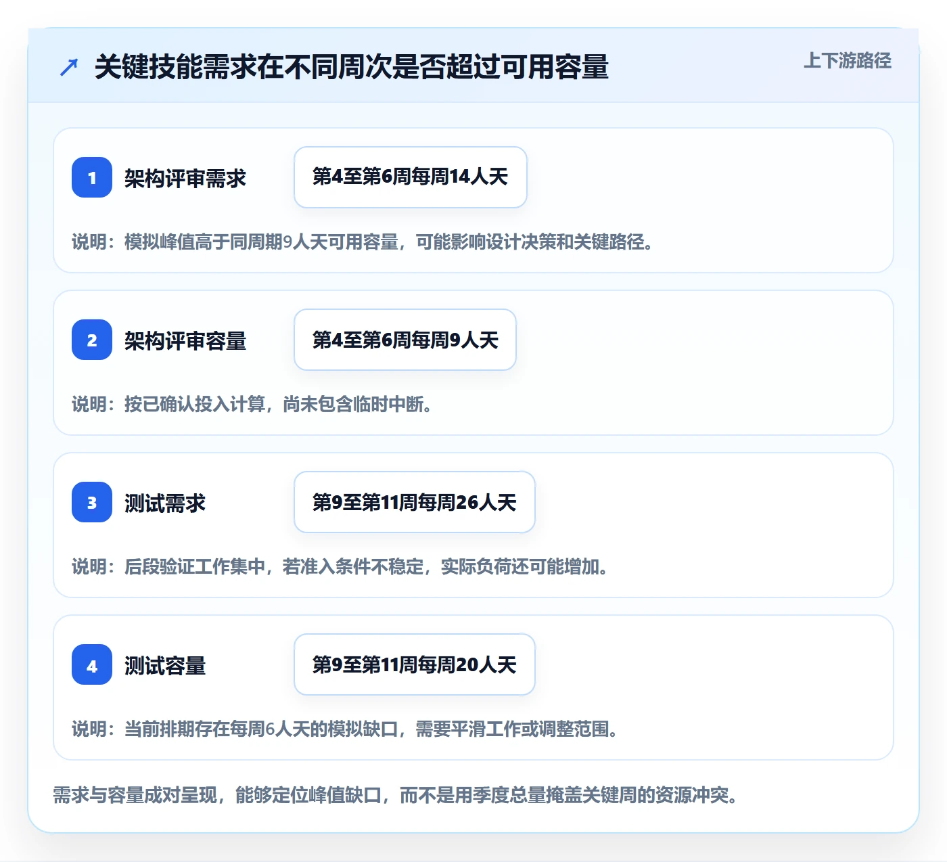The image size is (947, 862).
Task: Click the footer summary starting 需求与容量成对呈现
Action: pyautogui.click(x=395, y=795)
